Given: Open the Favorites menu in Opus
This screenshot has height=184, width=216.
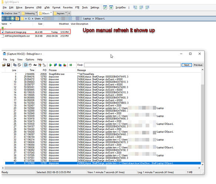Looking at the screenshot, I should (x=68, y=7).
